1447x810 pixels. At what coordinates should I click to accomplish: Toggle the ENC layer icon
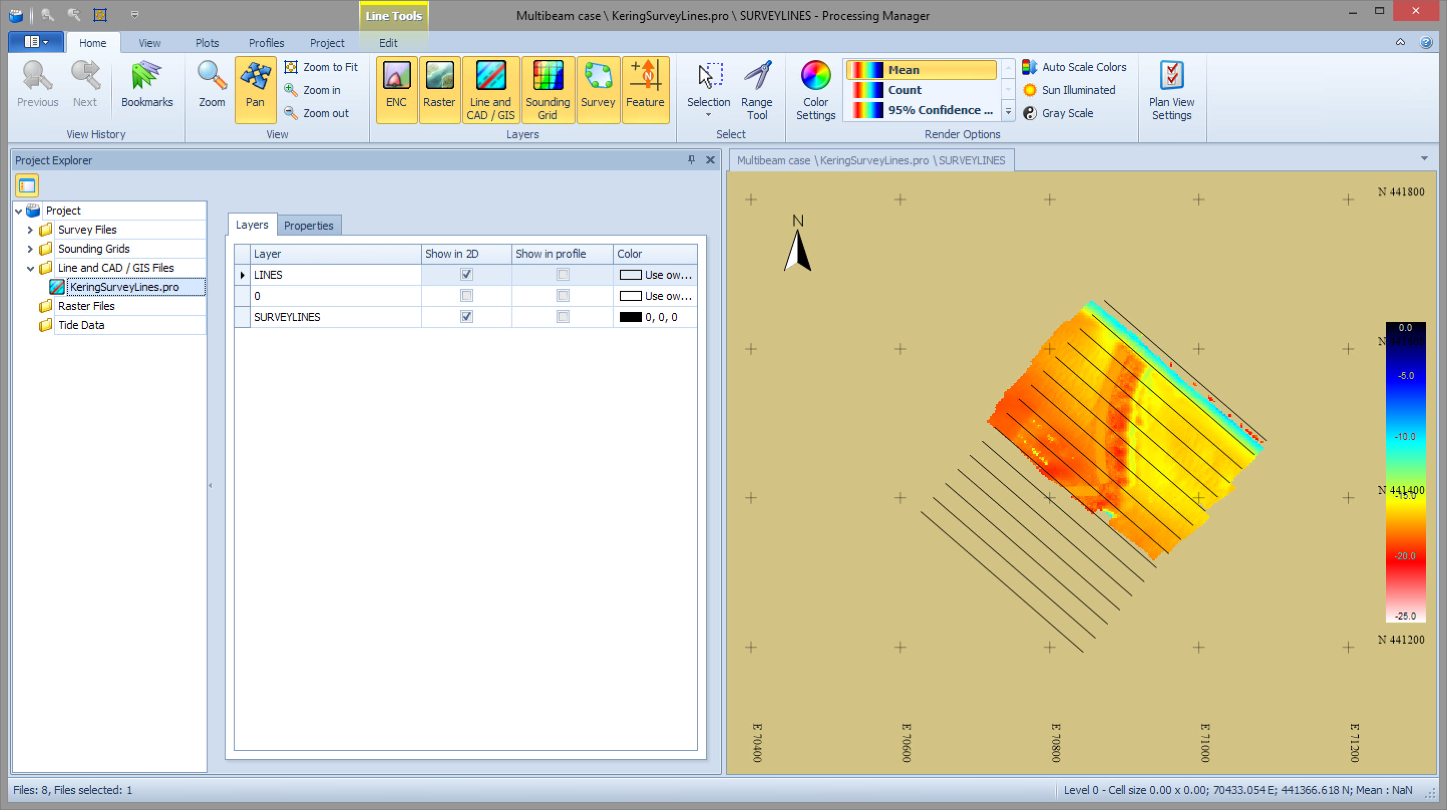coord(396,88)
